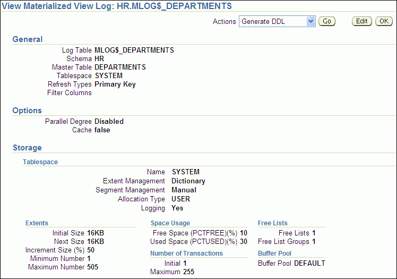The width and height of the screenshot is (397, 279).
Task: Click the Cache value false
Action: pos(102,130)
